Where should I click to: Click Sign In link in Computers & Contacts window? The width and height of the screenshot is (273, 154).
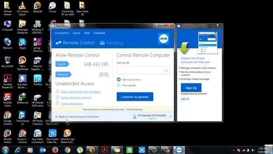185,98
